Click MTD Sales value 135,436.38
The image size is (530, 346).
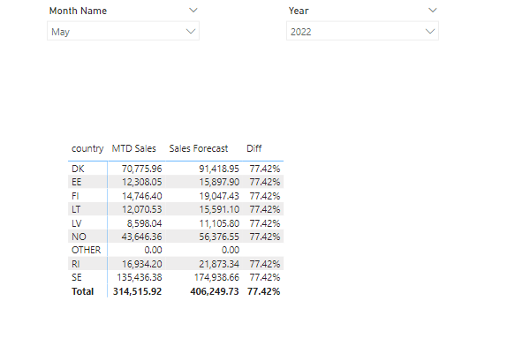click(140, 277)
